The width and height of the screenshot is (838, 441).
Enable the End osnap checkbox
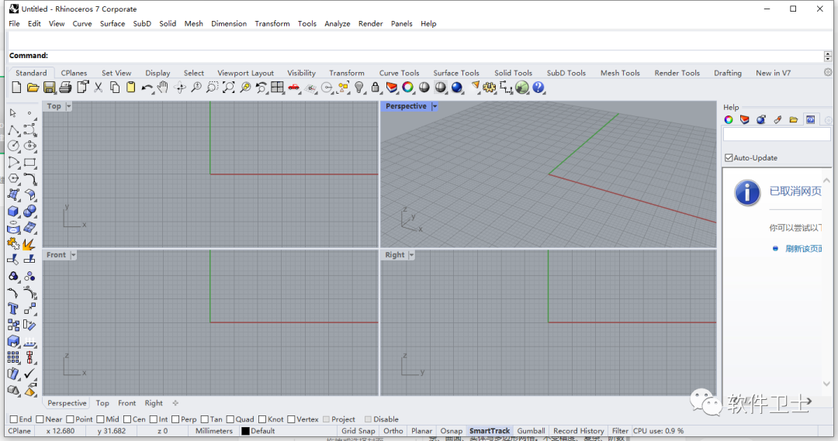(14, 419)
